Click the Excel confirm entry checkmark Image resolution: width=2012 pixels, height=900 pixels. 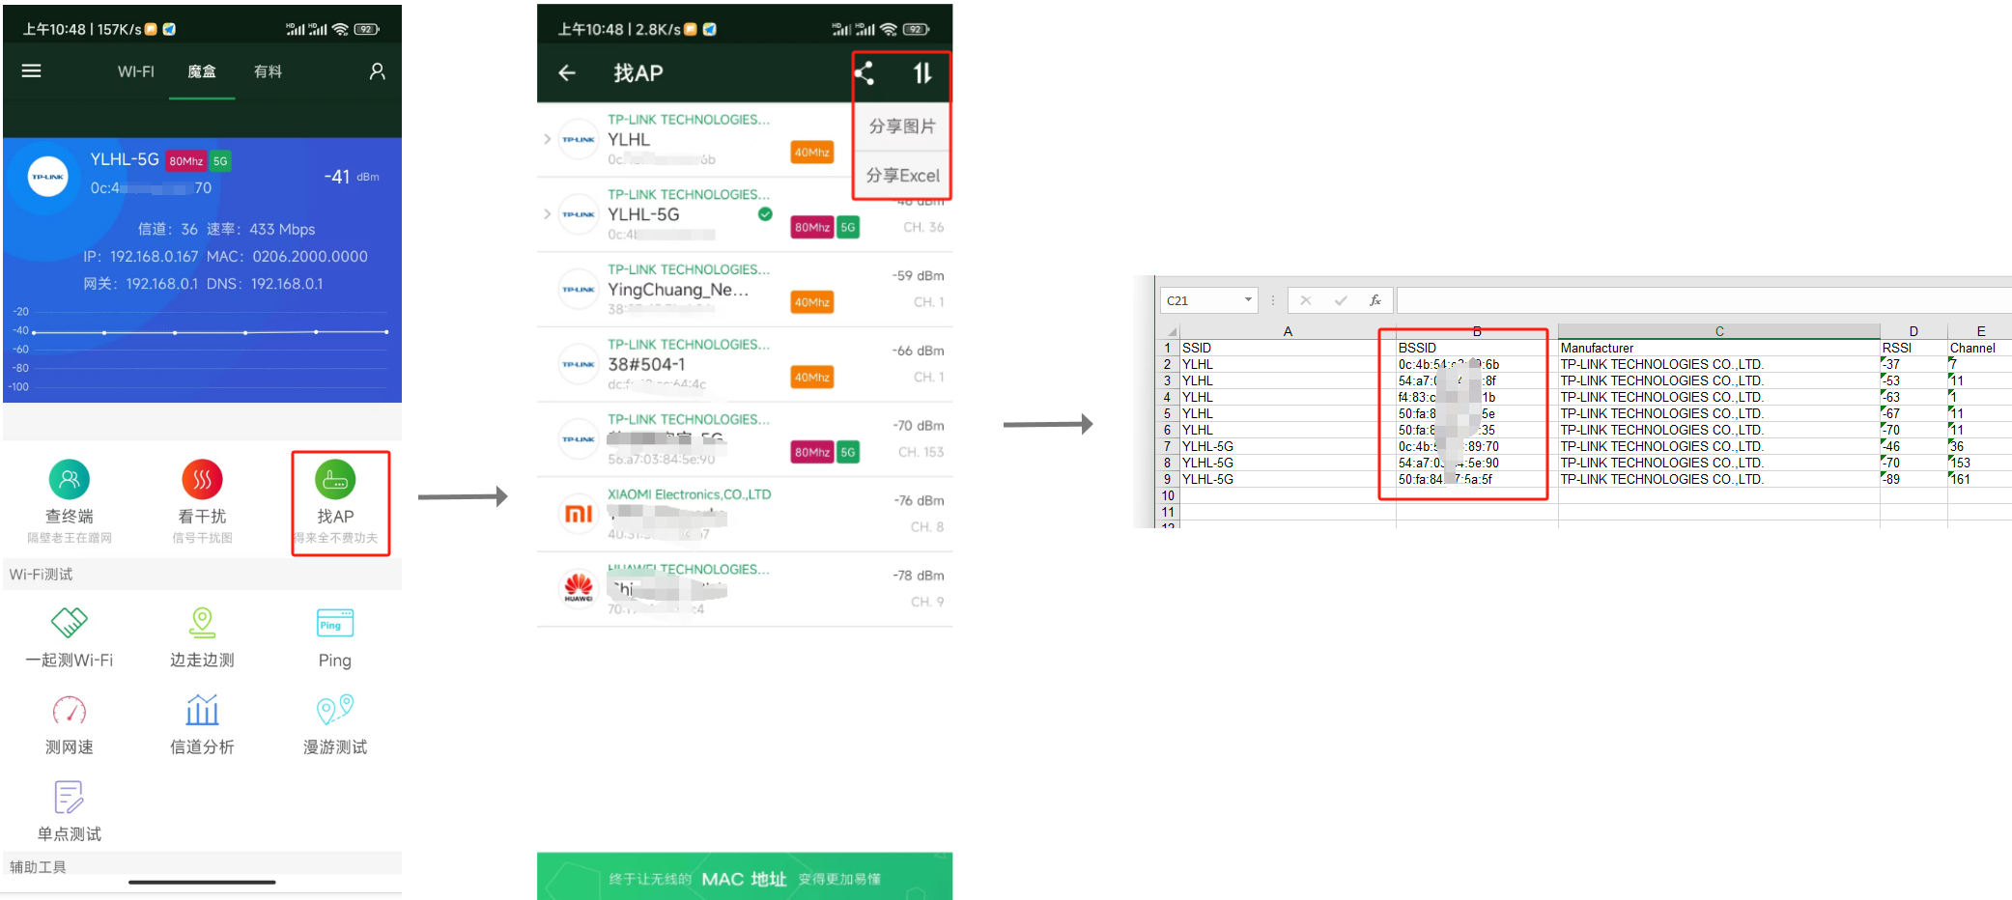click(x=1341, y=300)
